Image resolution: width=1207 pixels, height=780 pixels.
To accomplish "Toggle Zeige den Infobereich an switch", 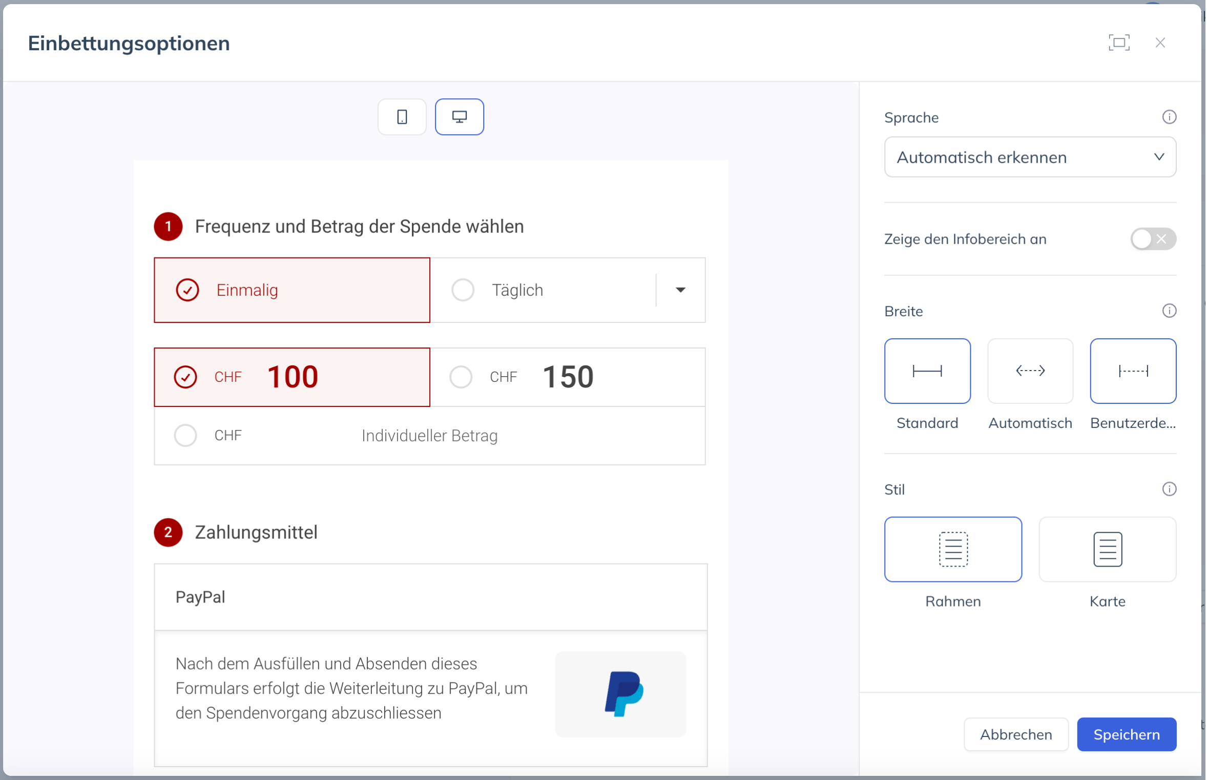I will click(x=1153, y=239).
